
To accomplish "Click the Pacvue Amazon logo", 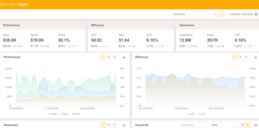I will click(x=14, y=4).
